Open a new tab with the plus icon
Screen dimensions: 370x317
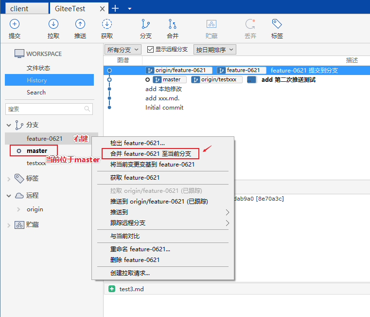(115, 8)
